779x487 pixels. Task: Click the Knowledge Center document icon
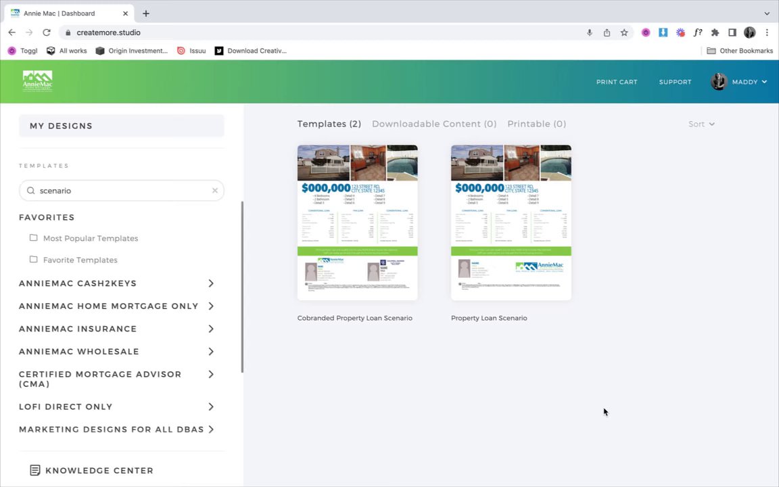click(x=34, y=470)
